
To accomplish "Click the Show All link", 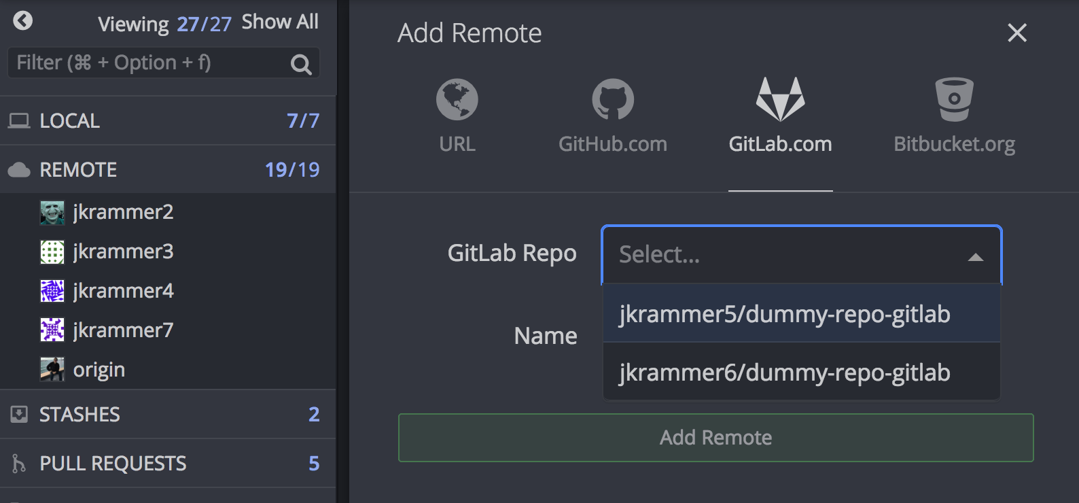I will pos(280,22).
